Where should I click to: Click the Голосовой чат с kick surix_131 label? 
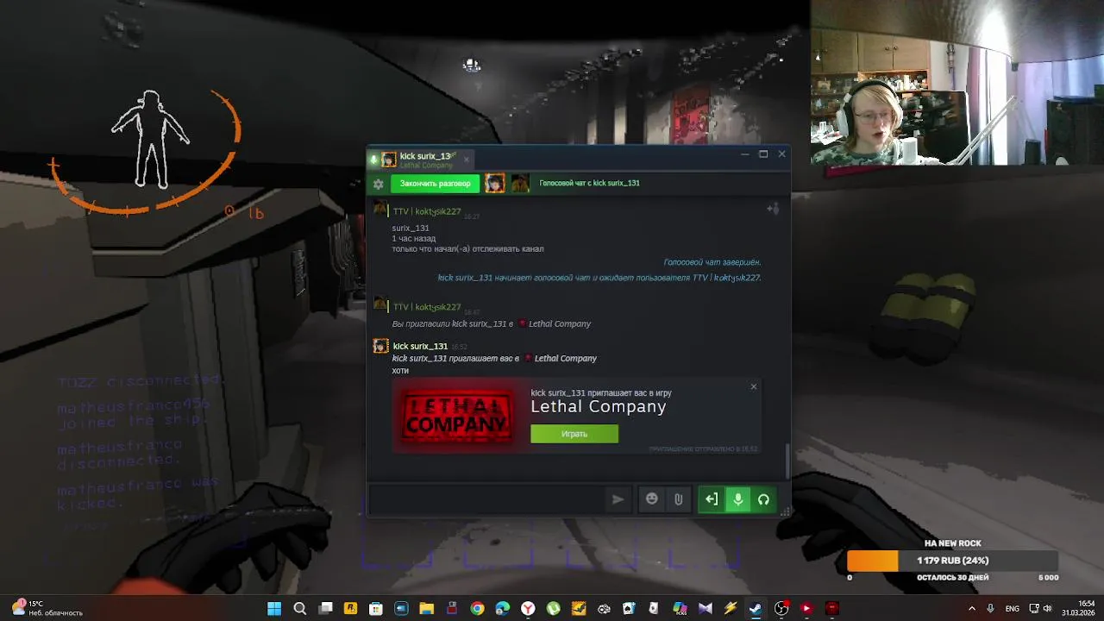pyautogui.click(x=589, y=183)
